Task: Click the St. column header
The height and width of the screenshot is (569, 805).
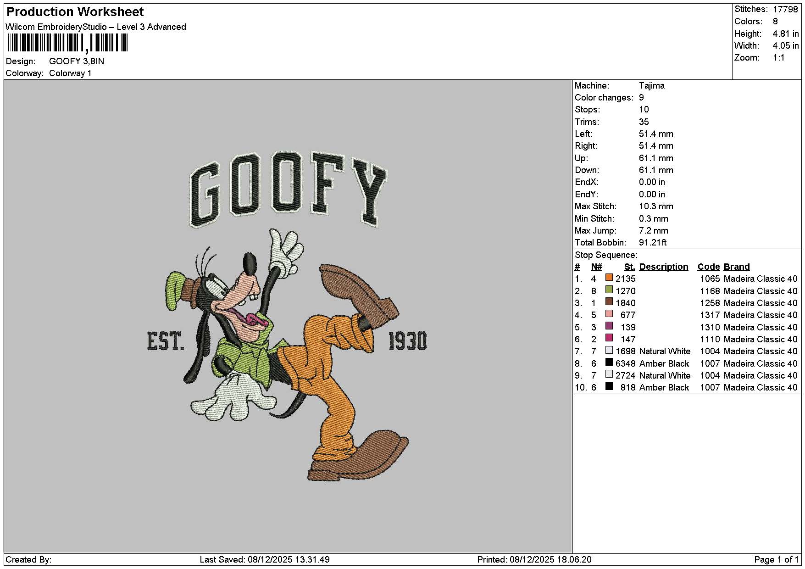Action: (x=629, y=267)
